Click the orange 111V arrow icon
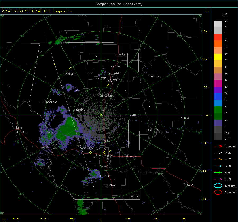The width and height of the screenshot is (238, 222). pyautogui.click(x=218, y=159)
